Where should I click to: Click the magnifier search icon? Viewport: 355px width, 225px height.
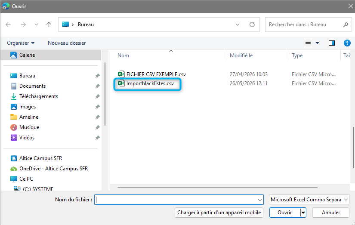click(346, 25)
